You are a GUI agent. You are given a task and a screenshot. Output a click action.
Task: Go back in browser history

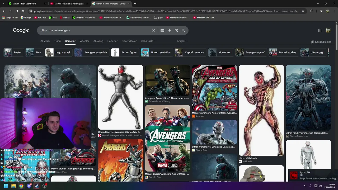click(x=4, y=11)
